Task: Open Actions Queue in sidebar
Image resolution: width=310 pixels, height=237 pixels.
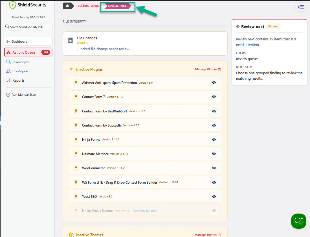Action: pyautogui.click(x=28, y=52)
